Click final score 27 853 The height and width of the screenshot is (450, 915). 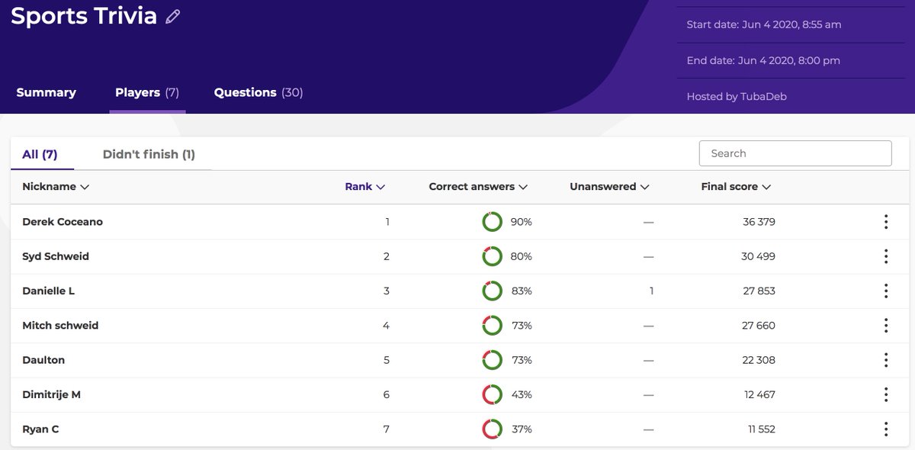click(x=759, y=291)
